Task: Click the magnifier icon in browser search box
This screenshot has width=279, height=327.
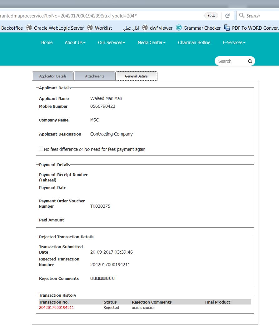Action: pos(242,15)
